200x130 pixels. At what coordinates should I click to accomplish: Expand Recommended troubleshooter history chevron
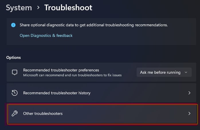click(189, 93)
